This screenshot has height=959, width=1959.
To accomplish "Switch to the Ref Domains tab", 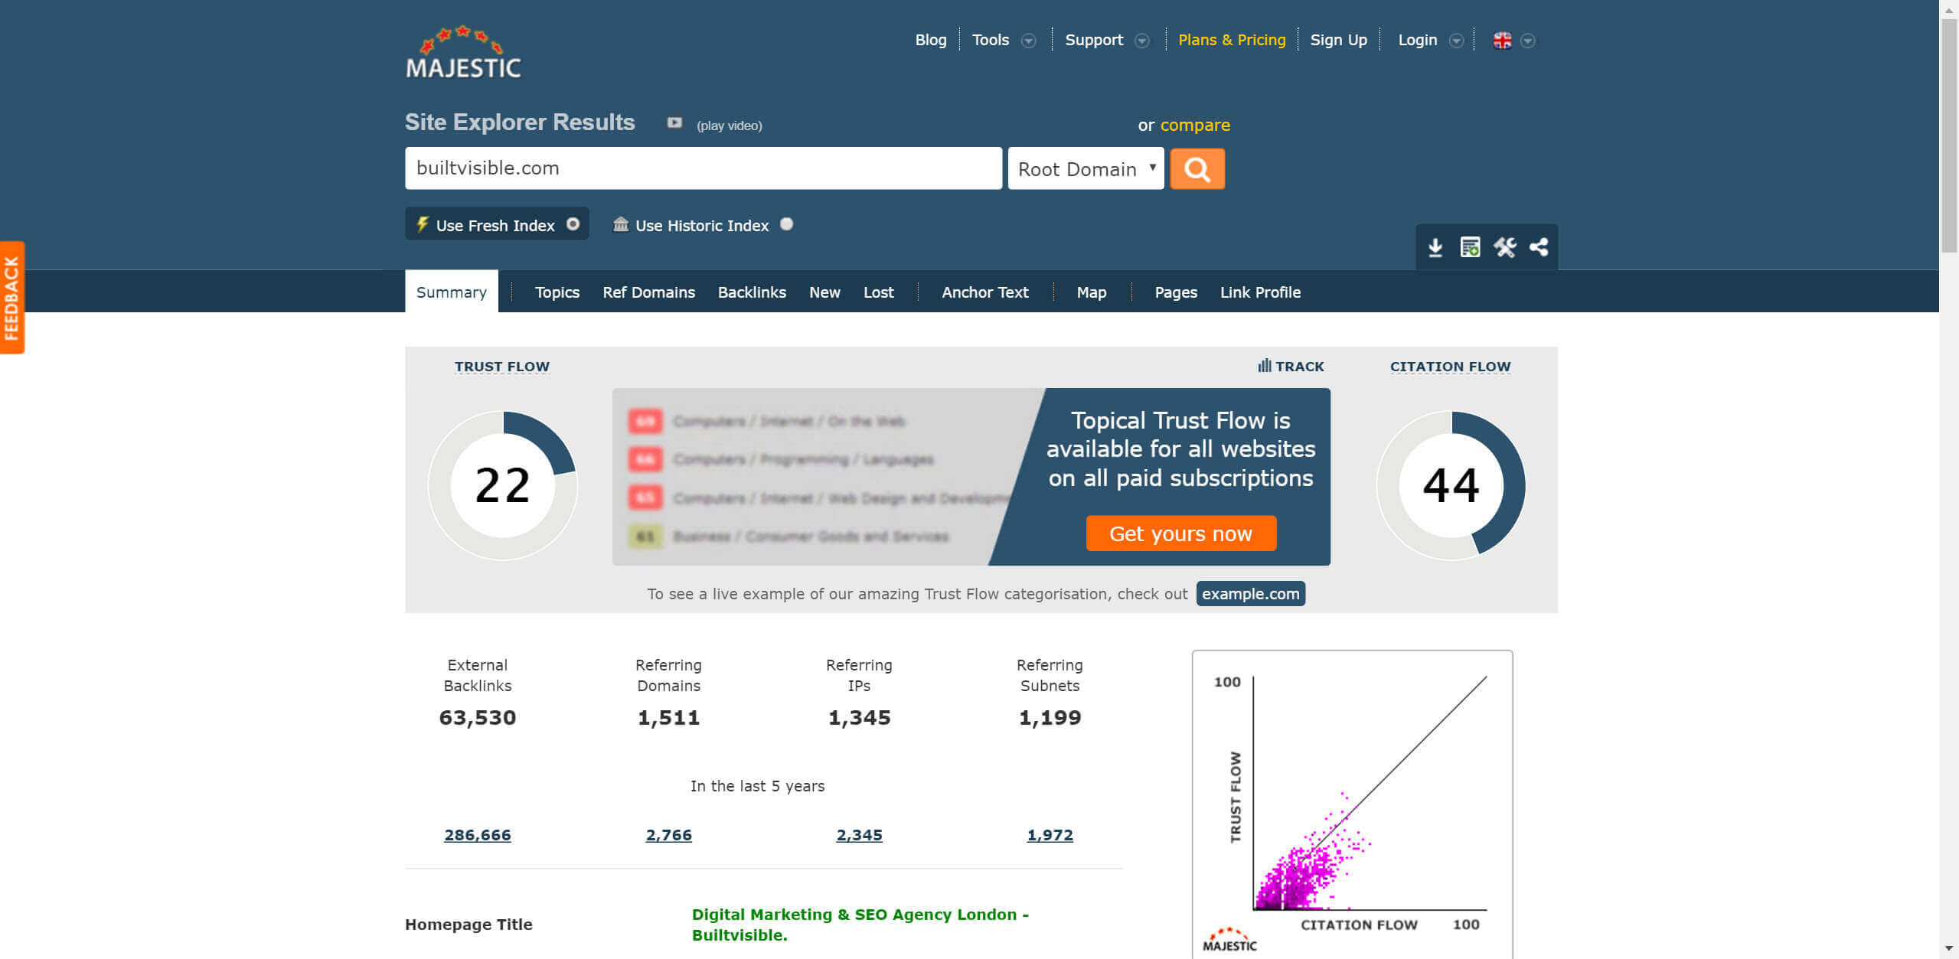I will tap(648, 292).
